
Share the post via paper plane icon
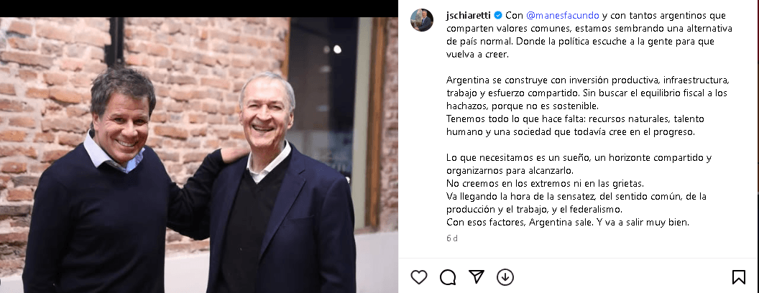tap(477, 276)
